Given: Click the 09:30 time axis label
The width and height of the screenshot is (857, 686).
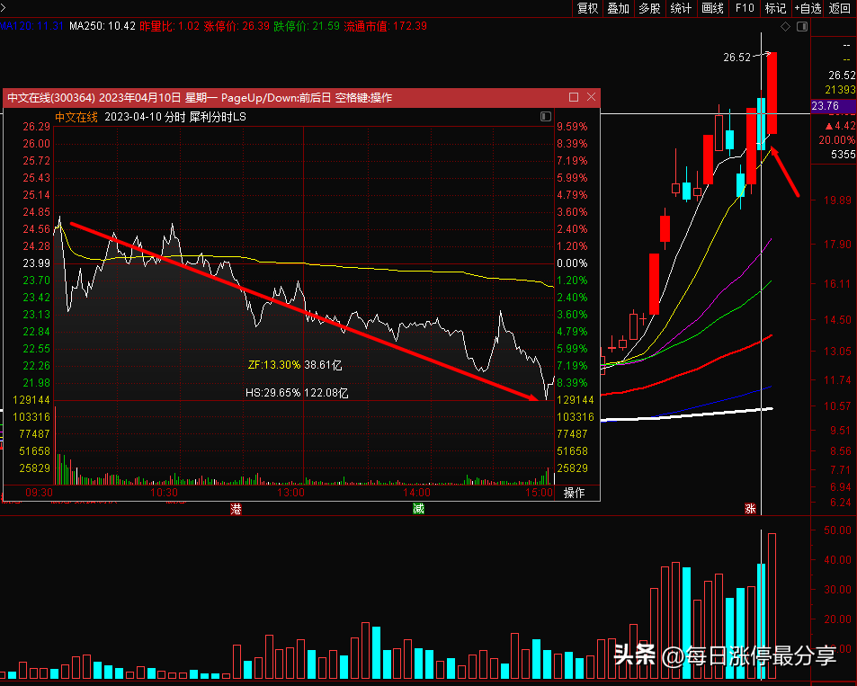Looking at the screenshot, I should coord(40,493).
